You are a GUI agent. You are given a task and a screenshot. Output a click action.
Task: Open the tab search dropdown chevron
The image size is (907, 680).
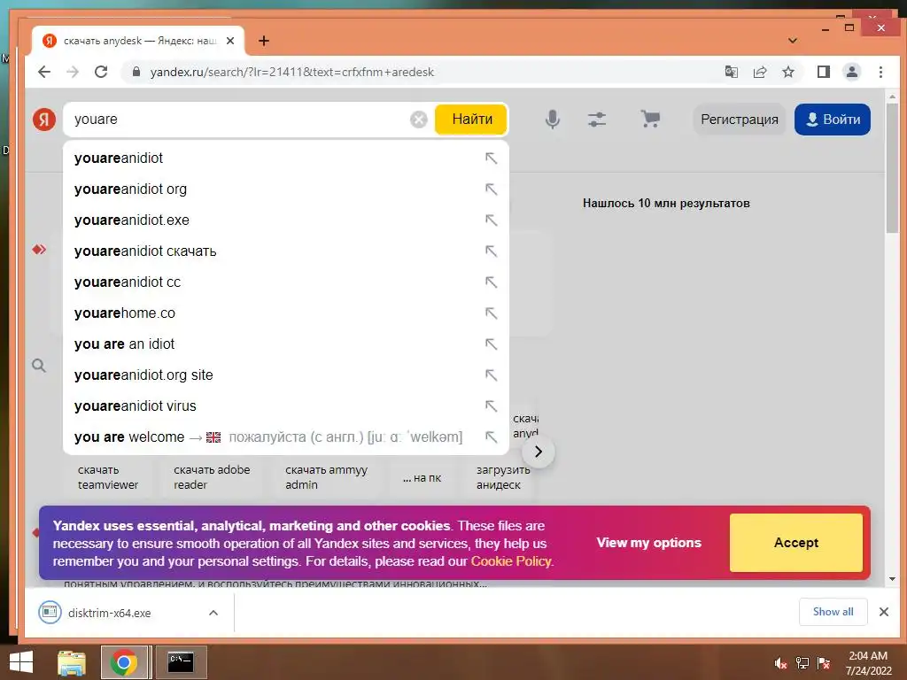pos(793,41)
